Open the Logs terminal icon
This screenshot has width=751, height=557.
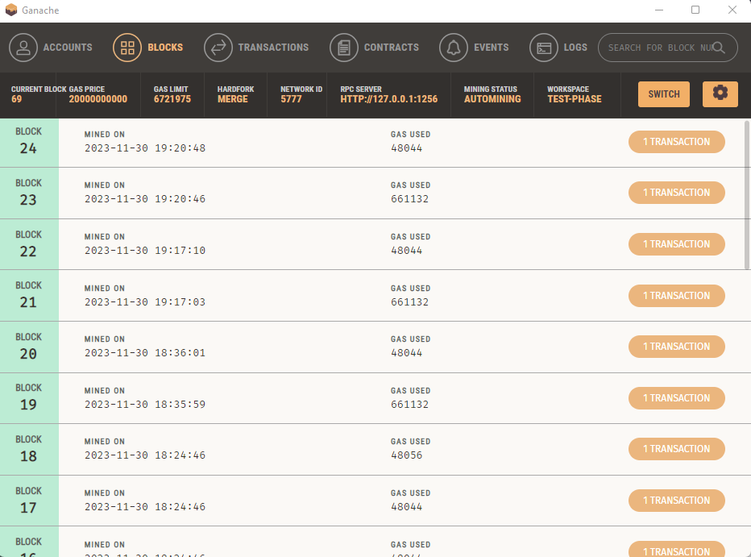[x=544, y=48]
